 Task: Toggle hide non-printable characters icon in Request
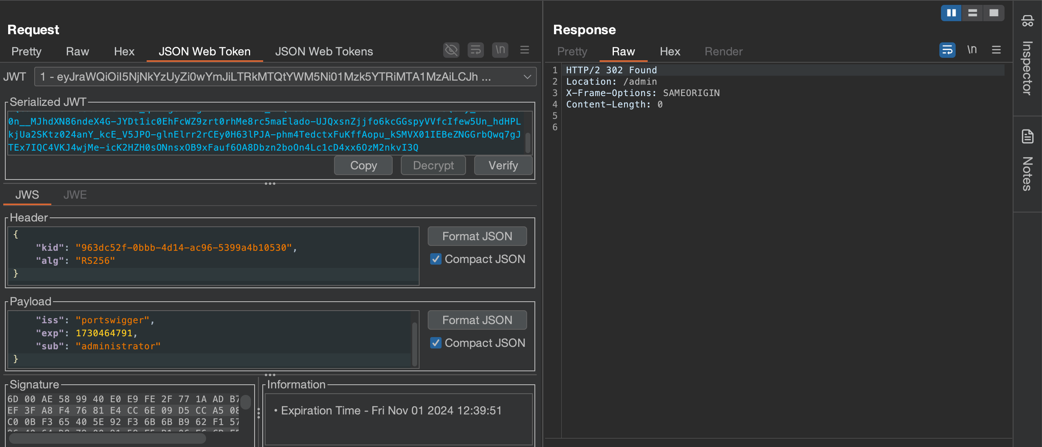tap(451, 50)
